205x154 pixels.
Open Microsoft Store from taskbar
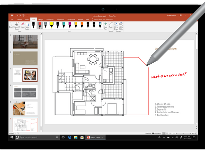pyautogui.click(x=82, y=137)
